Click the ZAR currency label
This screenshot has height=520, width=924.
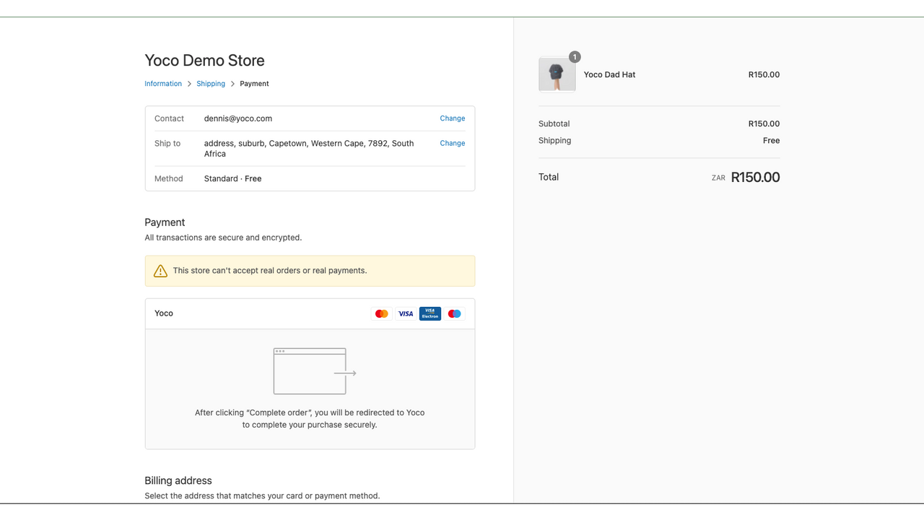tap(718, 178)
